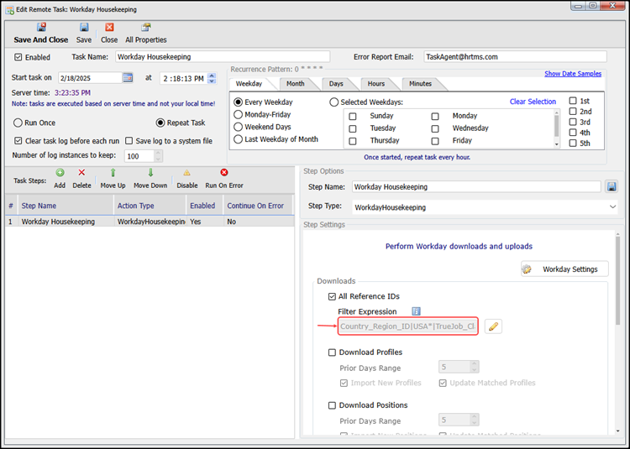Click the Step Name input field

click(x=476, y=186)
